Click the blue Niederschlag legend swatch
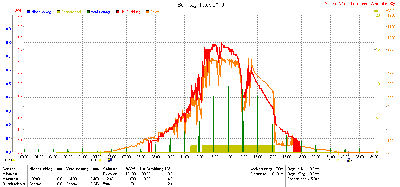The image size is (400, 187). pos(29,12)
